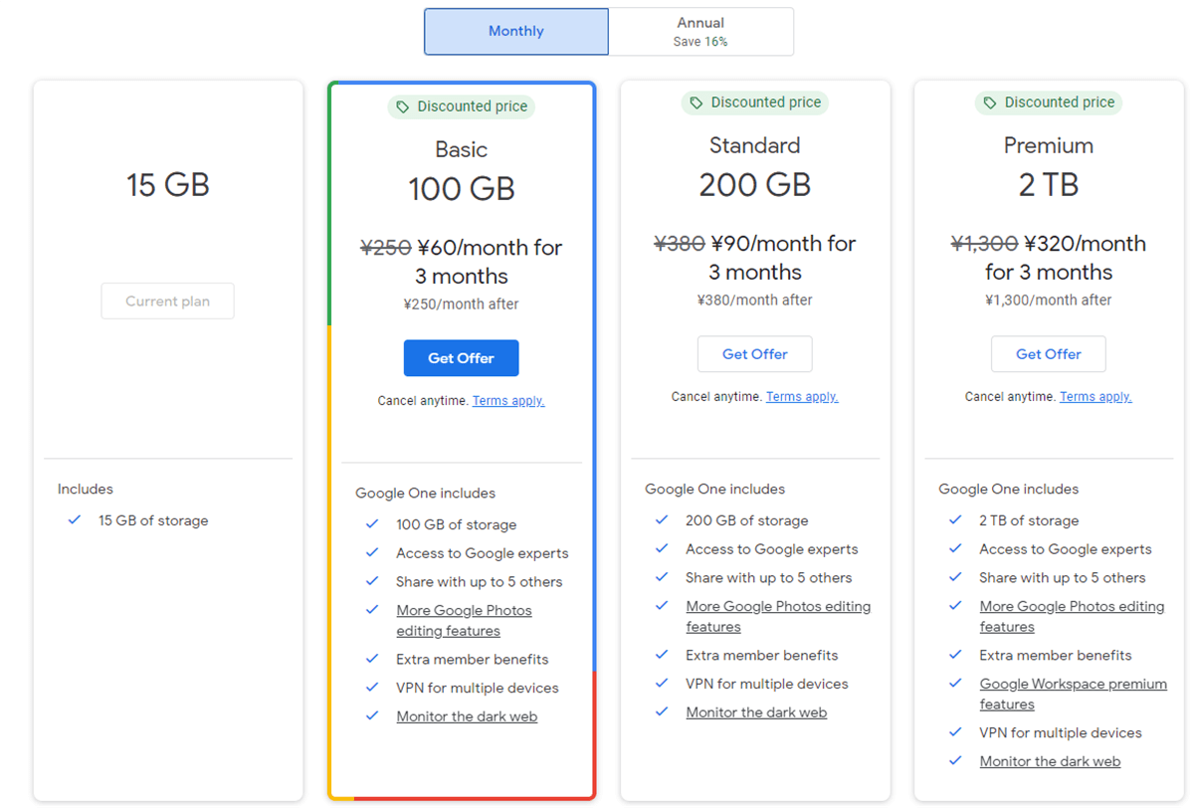
Task: Click the disabled Current plan button
Action: tap(167, 302)
